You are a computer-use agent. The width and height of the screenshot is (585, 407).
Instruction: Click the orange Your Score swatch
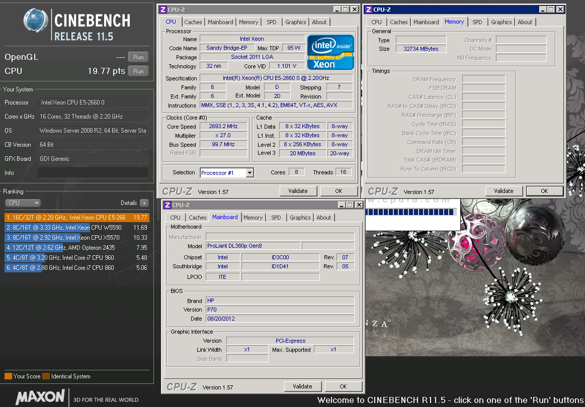coord(8,376)
